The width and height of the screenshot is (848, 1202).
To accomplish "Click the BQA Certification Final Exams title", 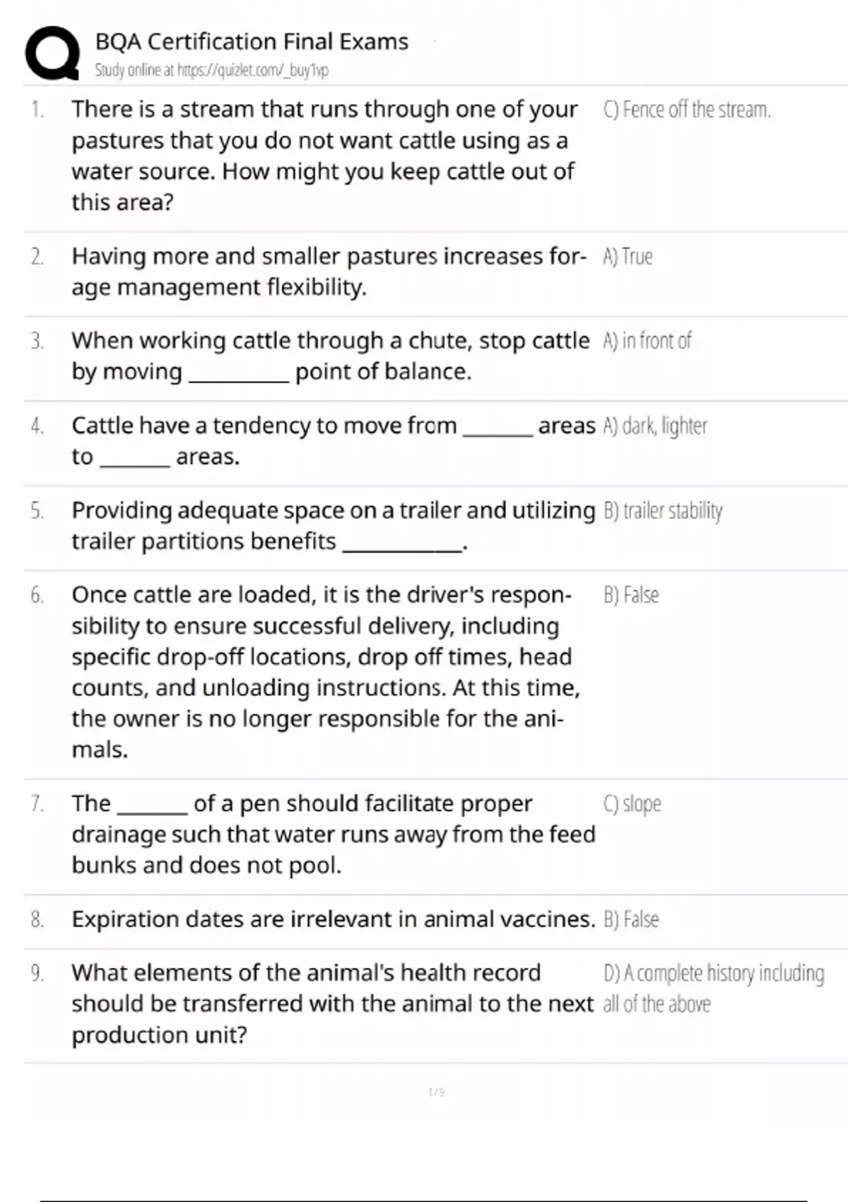I will click(252, 42).
